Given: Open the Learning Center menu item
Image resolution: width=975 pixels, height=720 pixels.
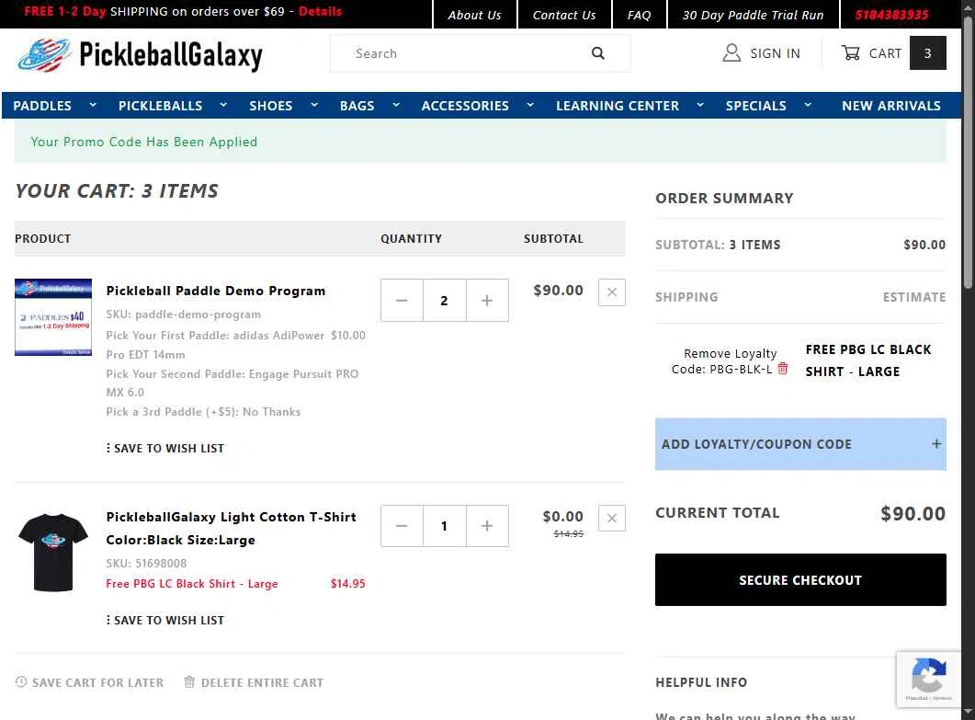Looking at the screenshot, I should point(618,106).
